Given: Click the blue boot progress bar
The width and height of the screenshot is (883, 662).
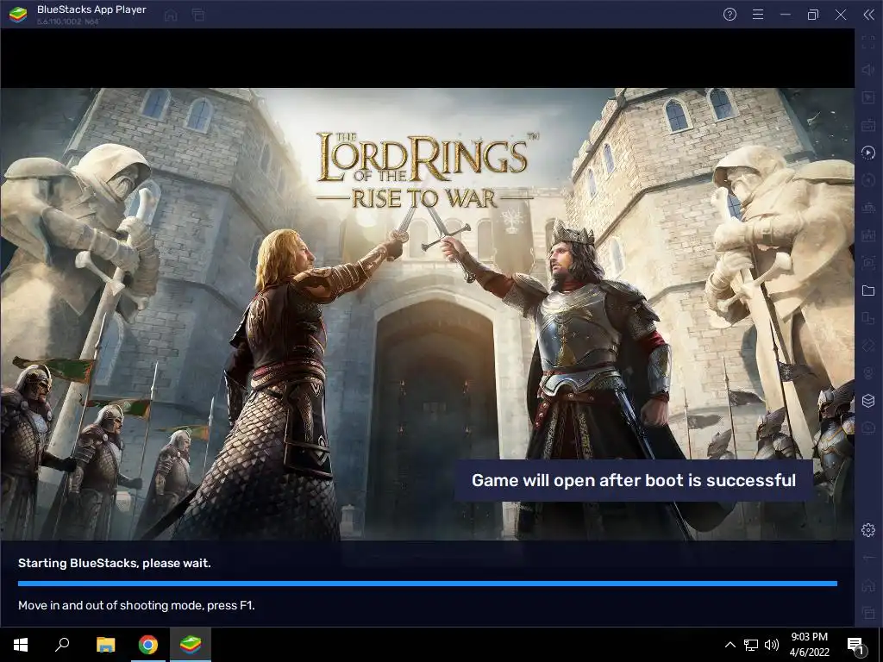Looking at the screenshot, I should 428,584.
